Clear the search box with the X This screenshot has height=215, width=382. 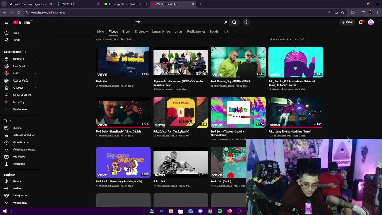click(226, 22)
